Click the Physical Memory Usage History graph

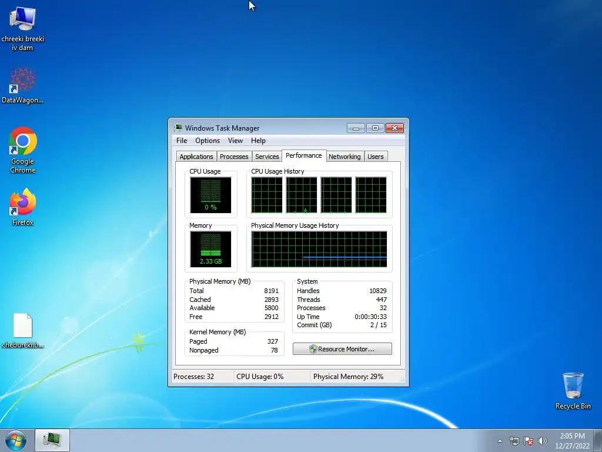(319, 249)
